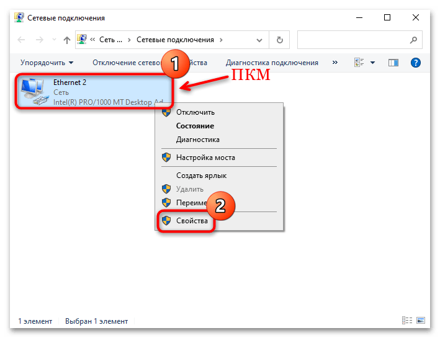Toggle the preview pane icon
Image resolution: width=440 pixels, height=338 pixels.
point(393,62)
